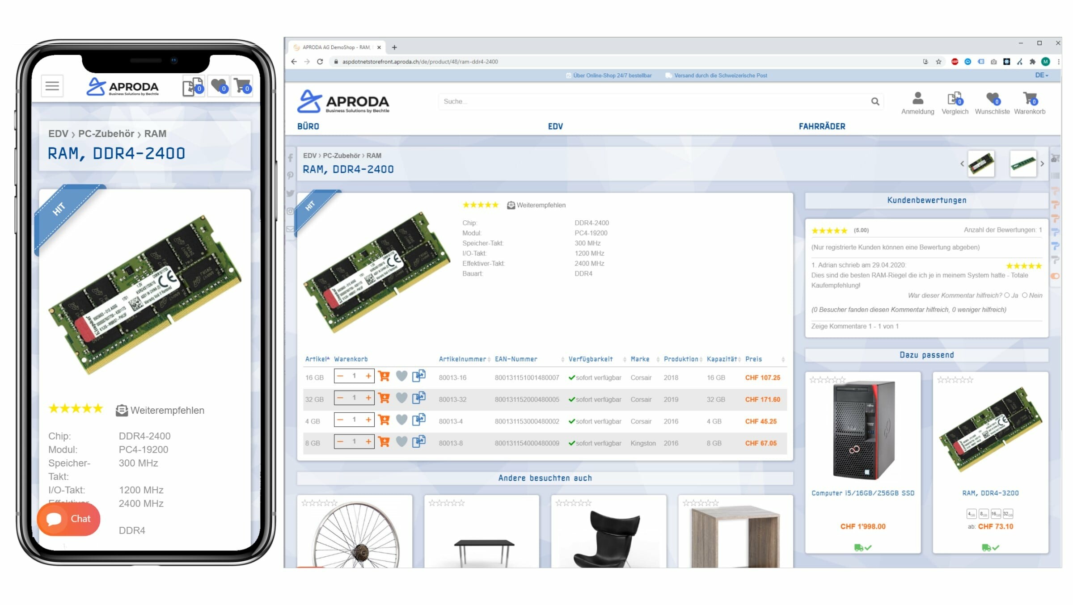Click Weiterempfehlen on desktop product
The image size is (1073, 605).
point(536,205)
